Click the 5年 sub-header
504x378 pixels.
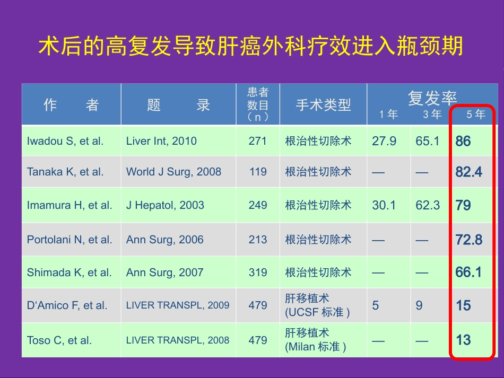[476, 115]
